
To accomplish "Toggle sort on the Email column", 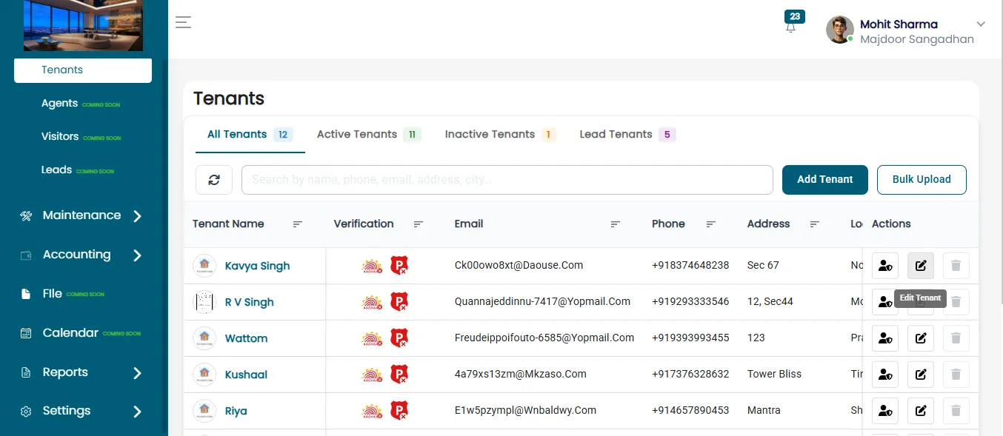I will coord(616,224).
